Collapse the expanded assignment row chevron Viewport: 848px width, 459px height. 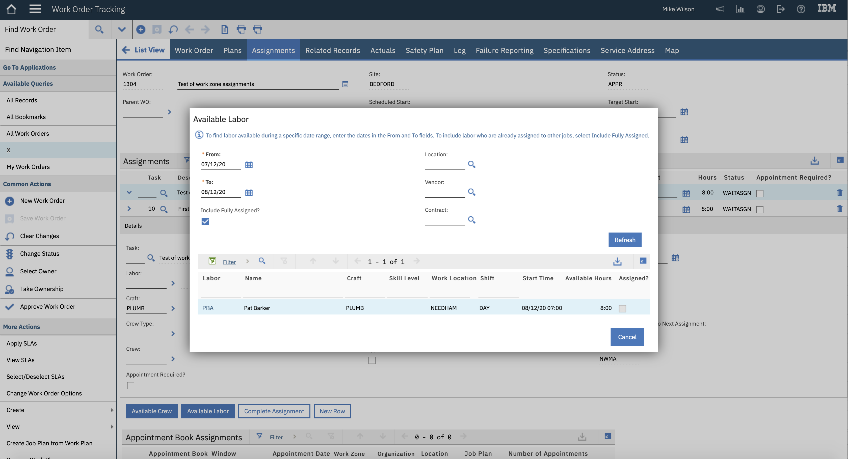click(x=129, y=192)
